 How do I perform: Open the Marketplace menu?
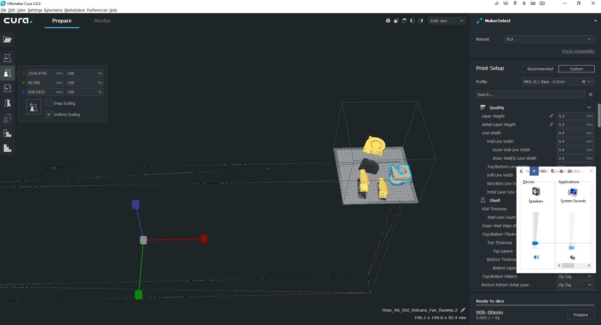click(x=74, y=10)
